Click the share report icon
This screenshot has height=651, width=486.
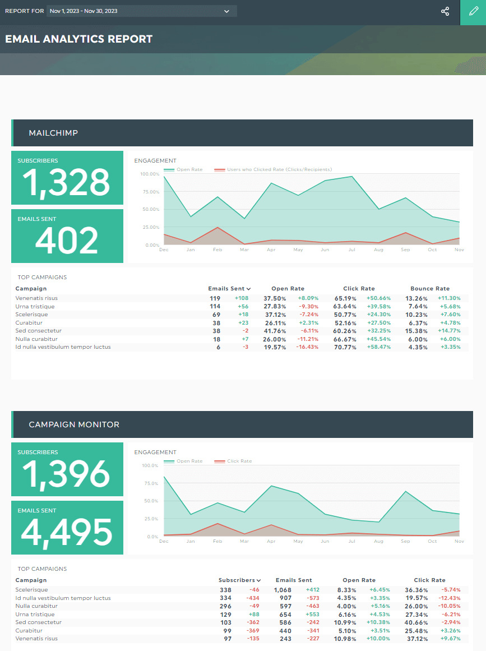[445, 11]
